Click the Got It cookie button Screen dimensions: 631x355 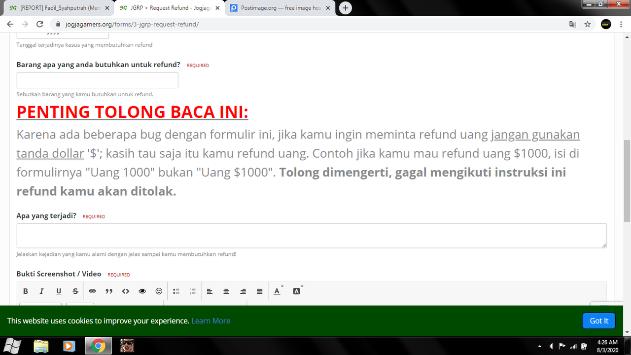click(599, 320)
